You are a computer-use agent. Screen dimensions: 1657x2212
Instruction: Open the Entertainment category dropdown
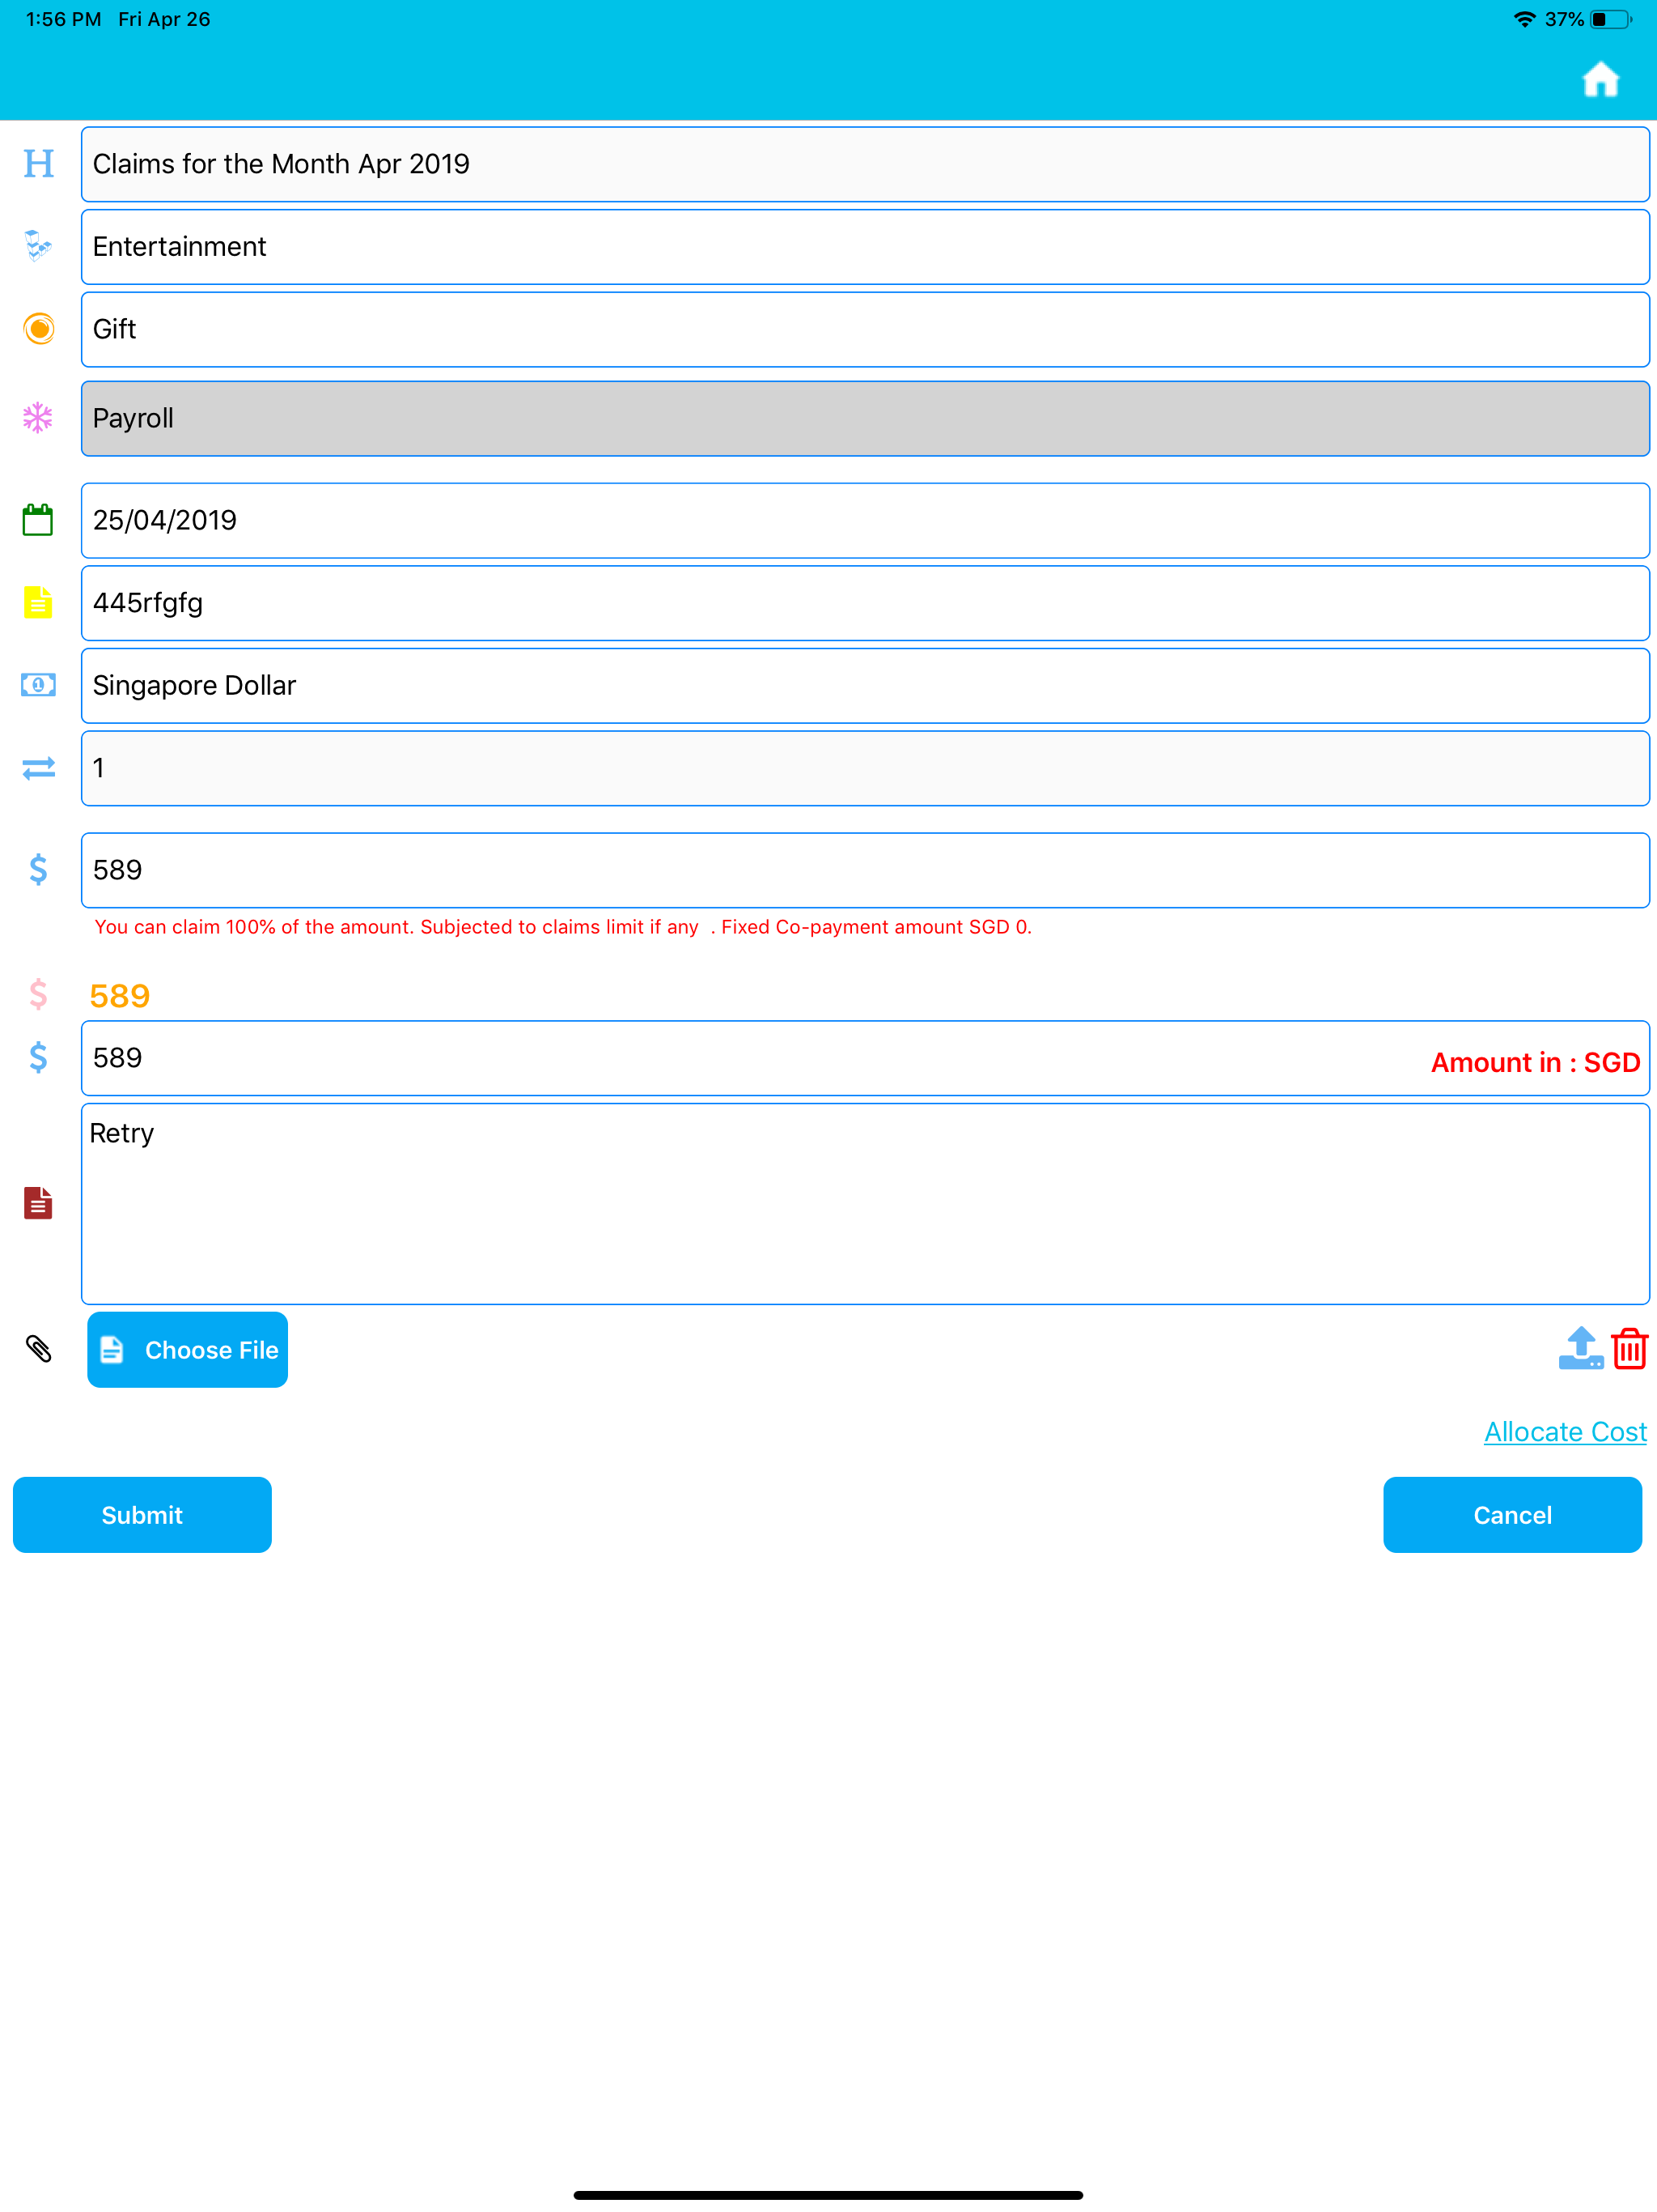coord(866,247)
